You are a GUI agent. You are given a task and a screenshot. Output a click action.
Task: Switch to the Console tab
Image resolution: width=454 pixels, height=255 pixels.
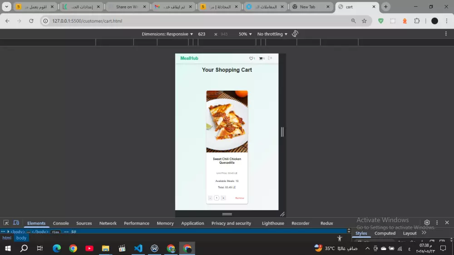click(x=61, y=223)
